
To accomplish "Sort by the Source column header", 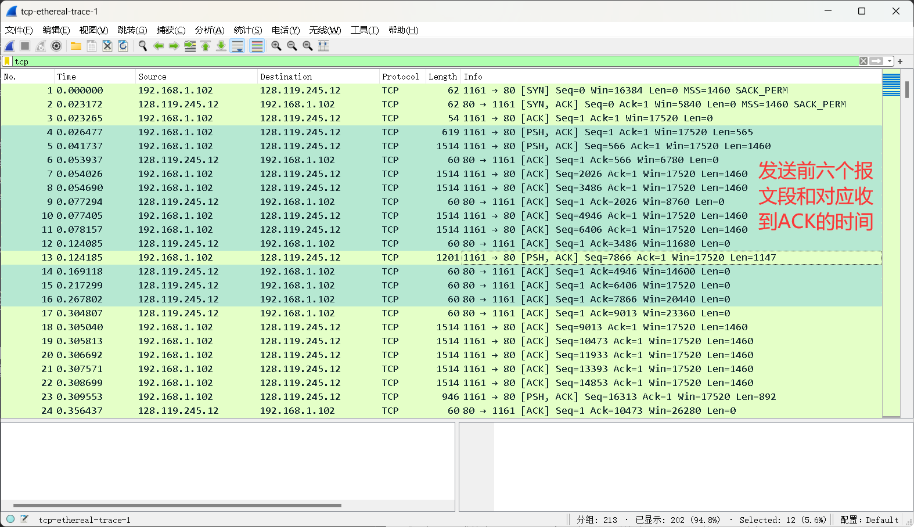I will [196, 77].
